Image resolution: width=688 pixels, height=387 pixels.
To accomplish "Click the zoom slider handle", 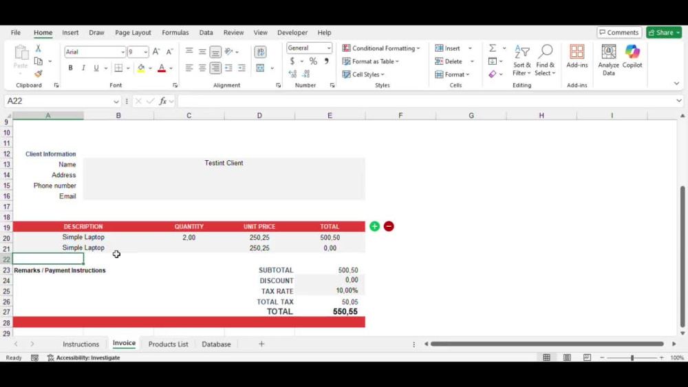I will pos(632,357).
